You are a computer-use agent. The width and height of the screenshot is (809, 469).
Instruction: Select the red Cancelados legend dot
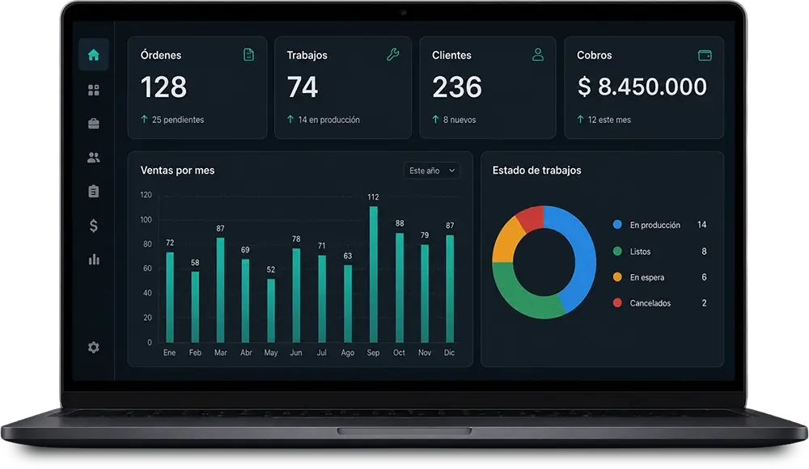pyautogui.click(x=617, y=303)
